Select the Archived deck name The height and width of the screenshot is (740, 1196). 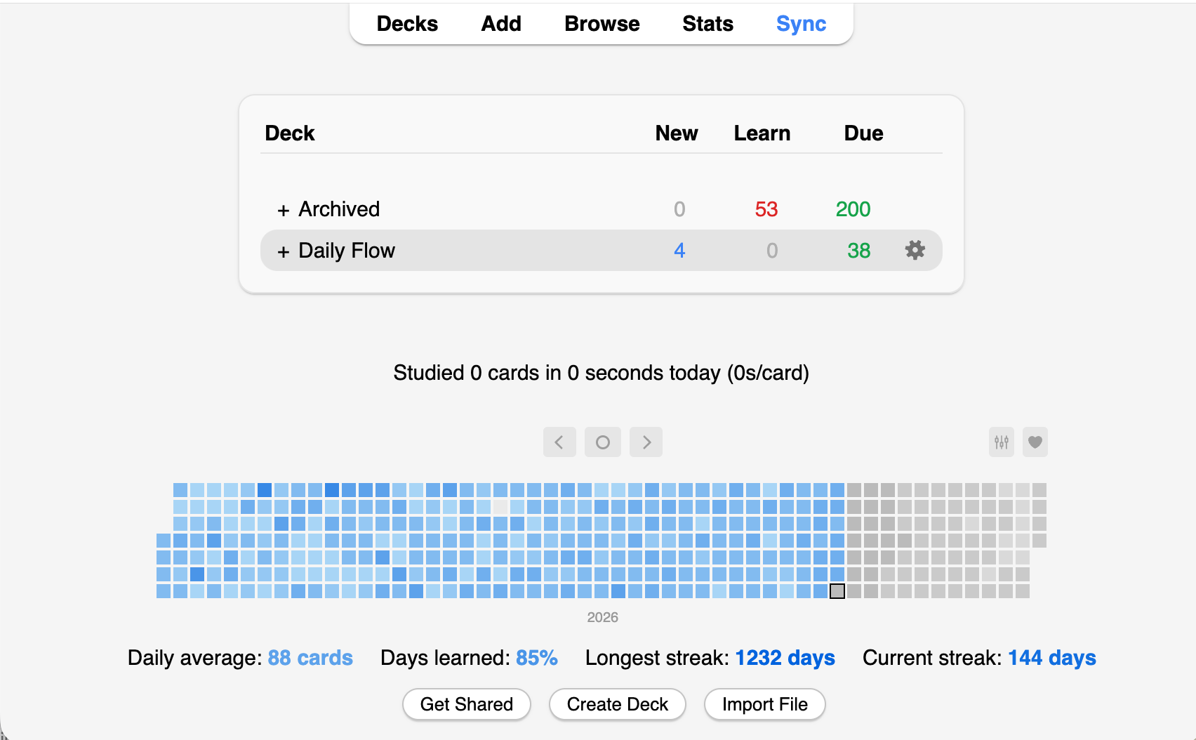339,209
